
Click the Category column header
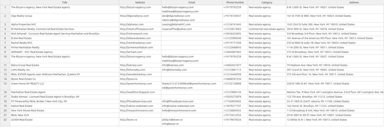click(267, 2)
